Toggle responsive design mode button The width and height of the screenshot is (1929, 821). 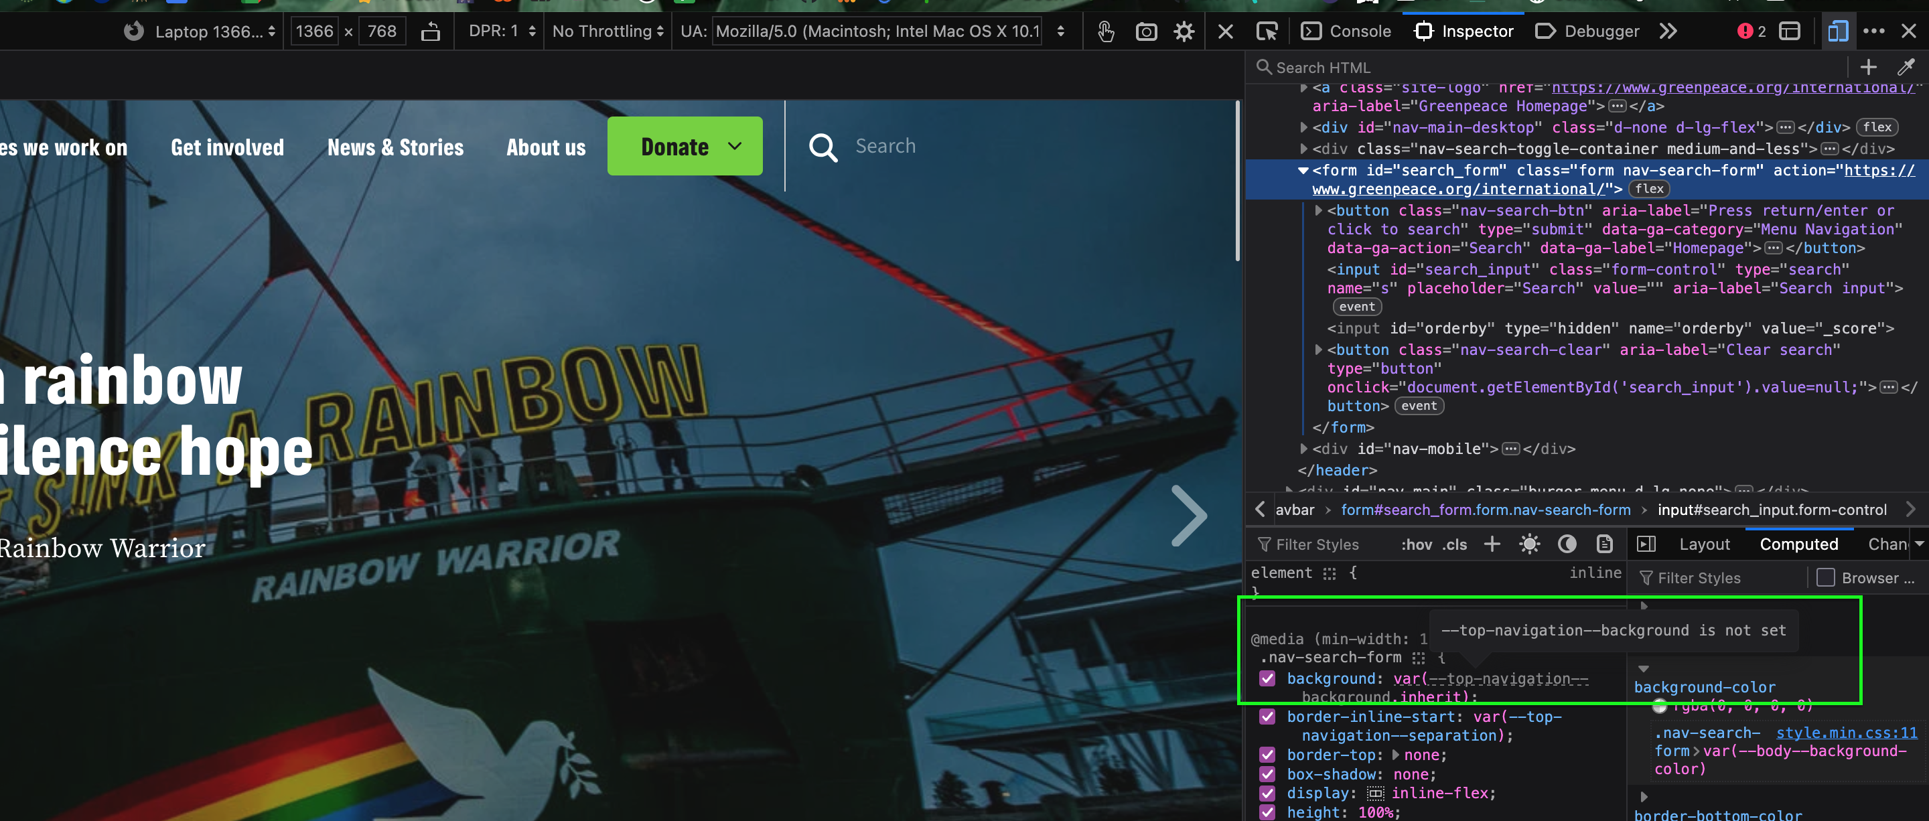(1838, 31)
